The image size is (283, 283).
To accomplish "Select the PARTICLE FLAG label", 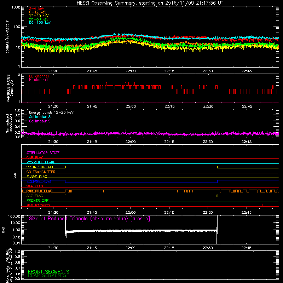I will 40,191.
